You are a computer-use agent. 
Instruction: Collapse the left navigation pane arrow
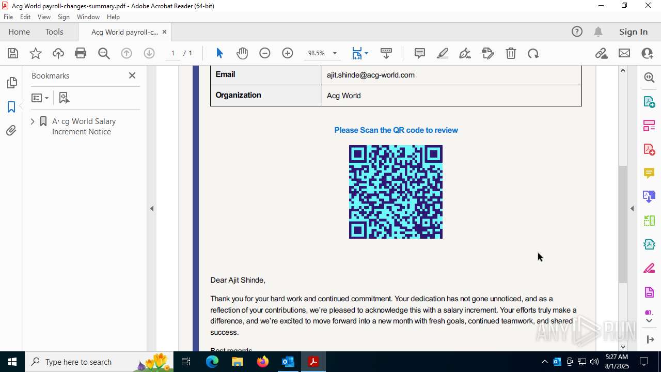152,209
